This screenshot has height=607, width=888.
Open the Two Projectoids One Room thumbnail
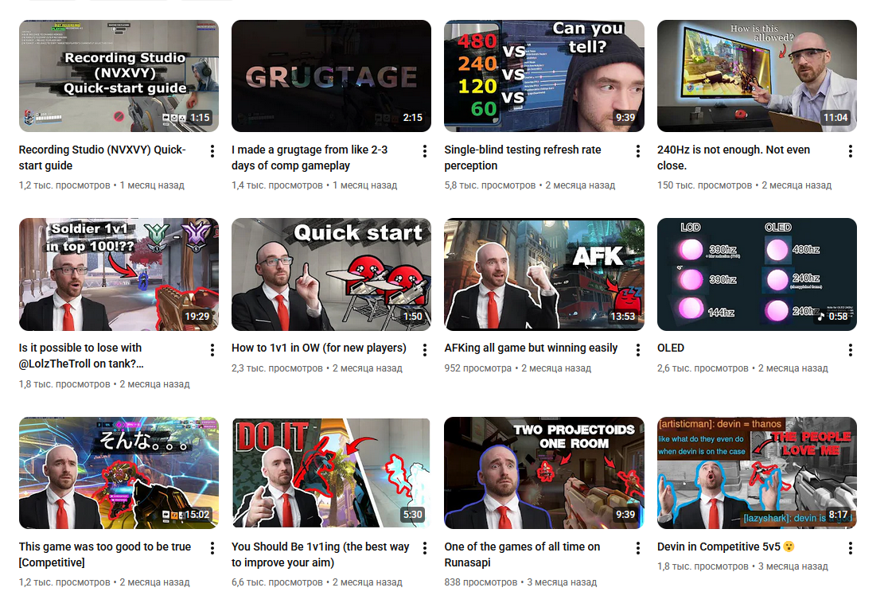tap(543, 473)
